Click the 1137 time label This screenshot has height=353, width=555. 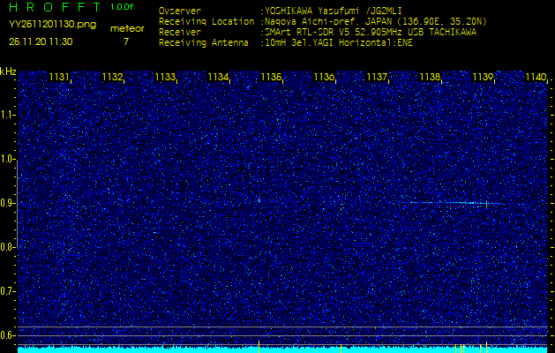(x=377, y=77)
